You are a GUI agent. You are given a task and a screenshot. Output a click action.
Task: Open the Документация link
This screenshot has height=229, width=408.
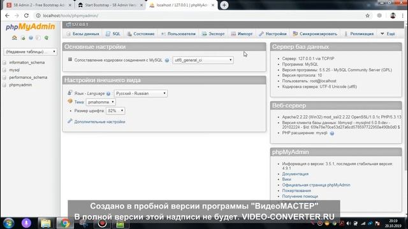(295, 174)
